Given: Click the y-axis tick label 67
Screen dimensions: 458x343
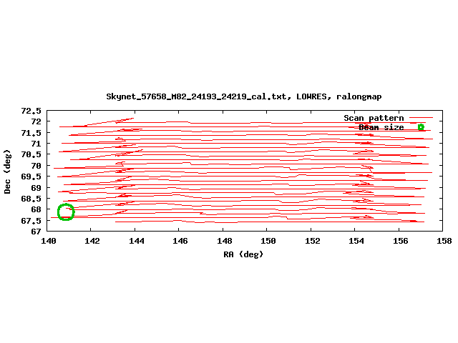Looking at the screenshot, I should click(36, 232).
